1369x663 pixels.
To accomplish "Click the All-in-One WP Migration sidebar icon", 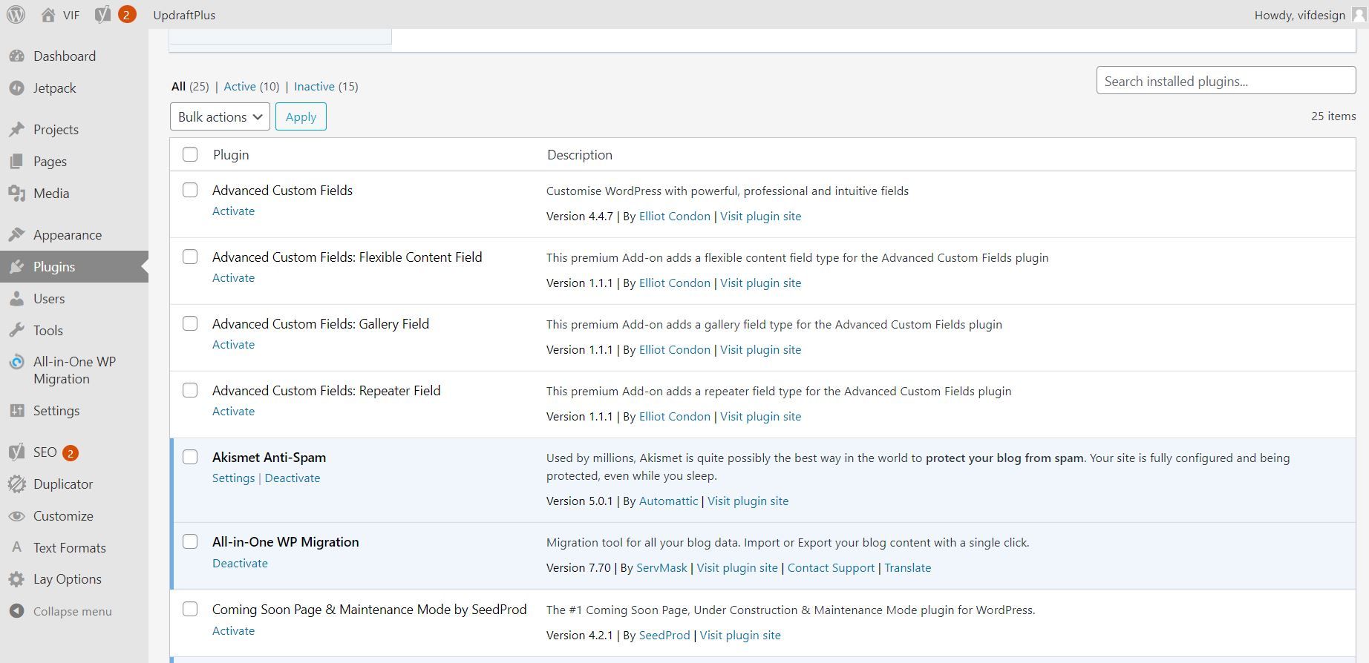I will click(16, 363).
